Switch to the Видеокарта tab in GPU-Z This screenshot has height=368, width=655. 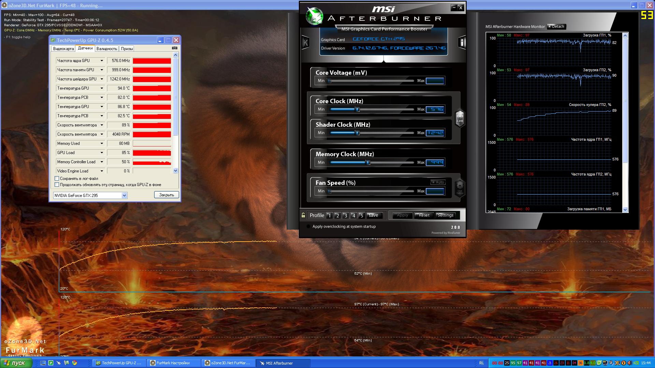click(63, 49)
